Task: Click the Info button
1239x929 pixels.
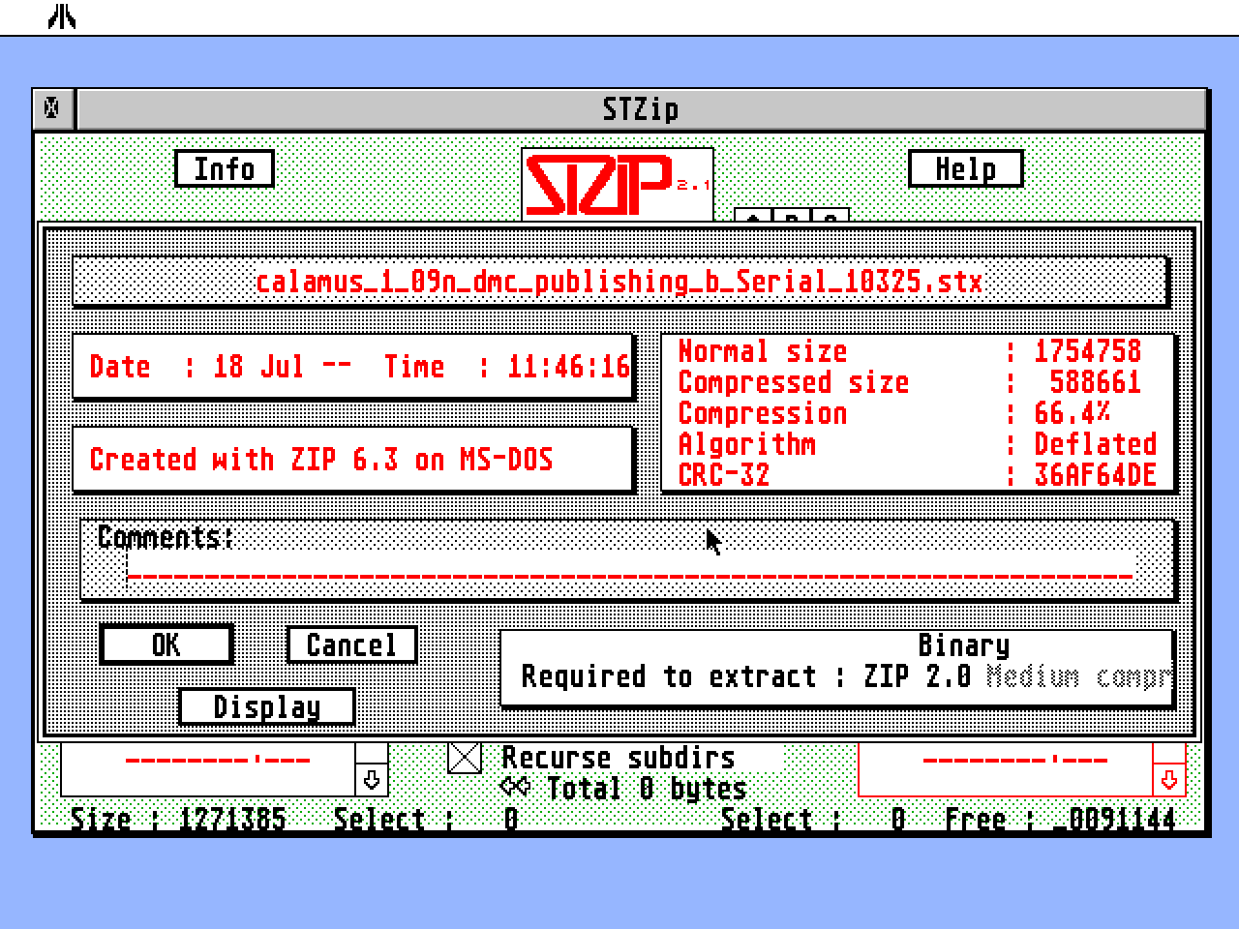Action: pyautogui.click(x=225, y=169)
